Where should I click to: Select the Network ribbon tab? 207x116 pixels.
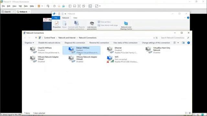(x=65, y=18)
